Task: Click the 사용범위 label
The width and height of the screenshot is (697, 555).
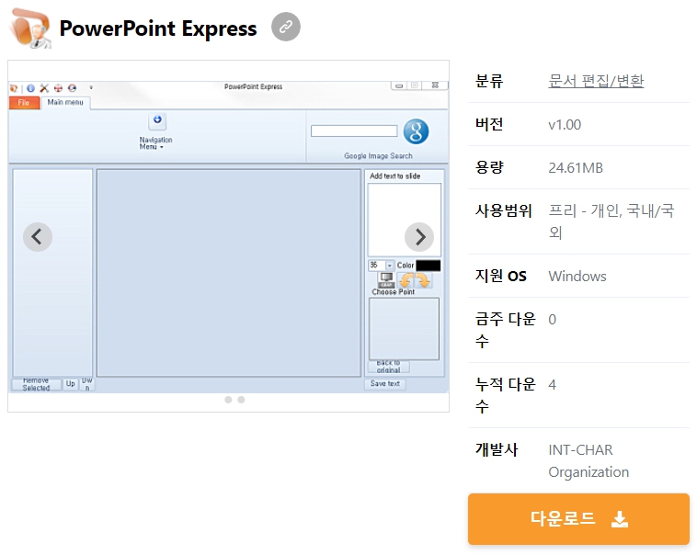Action: point(503,210)
